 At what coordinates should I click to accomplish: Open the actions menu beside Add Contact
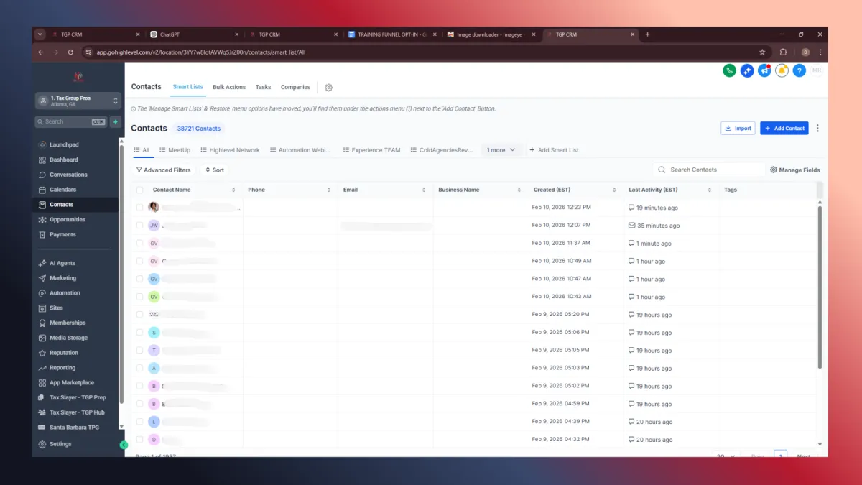pos(817,128)
